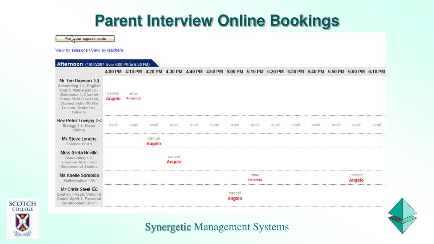
Task: Click the 6:10 PM column header
Action: [376, 71]
